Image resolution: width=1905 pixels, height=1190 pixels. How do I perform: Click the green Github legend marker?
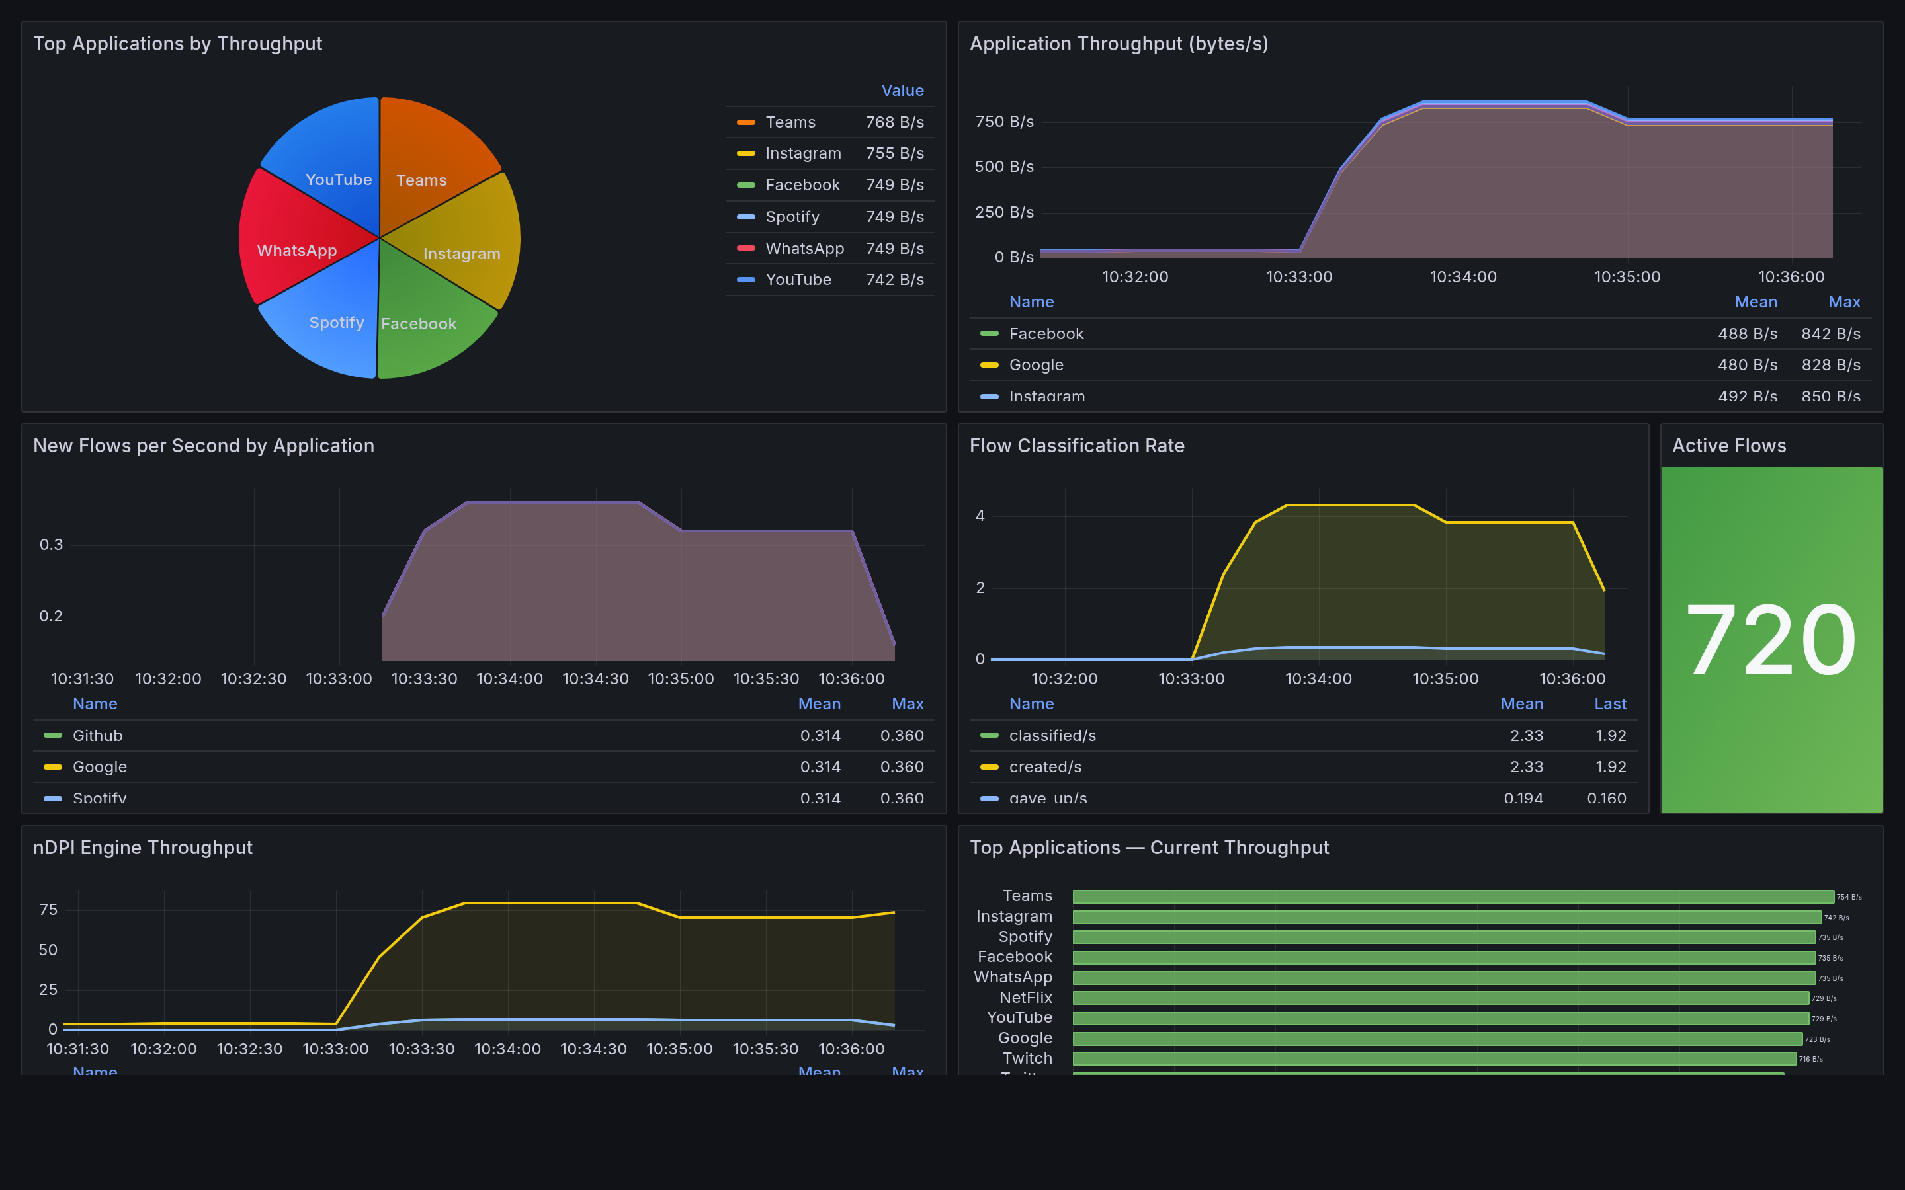(52, 735)
